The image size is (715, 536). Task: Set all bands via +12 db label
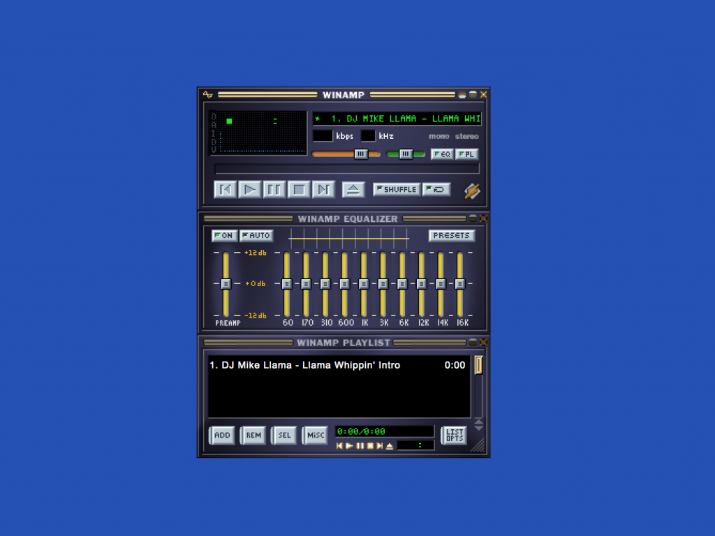click(256, 253)
